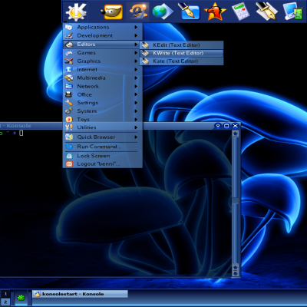Click the green gear icon in bottom taskbar
Screen dimensions: 307x307
(21, 298)
